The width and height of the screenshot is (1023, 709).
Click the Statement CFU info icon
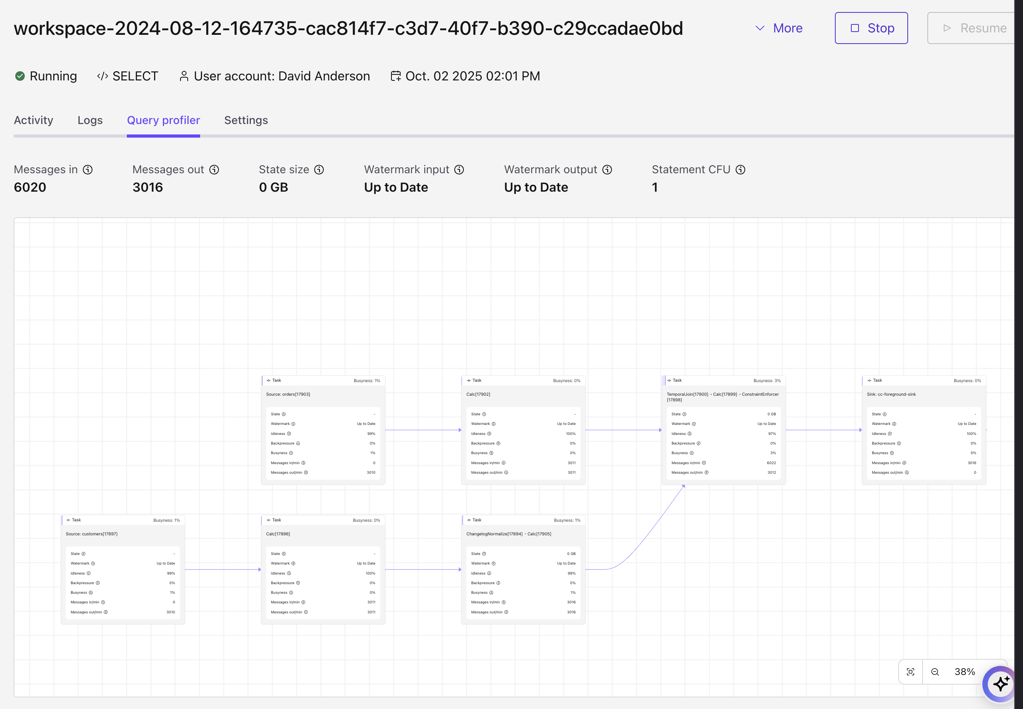coord(740,170)
